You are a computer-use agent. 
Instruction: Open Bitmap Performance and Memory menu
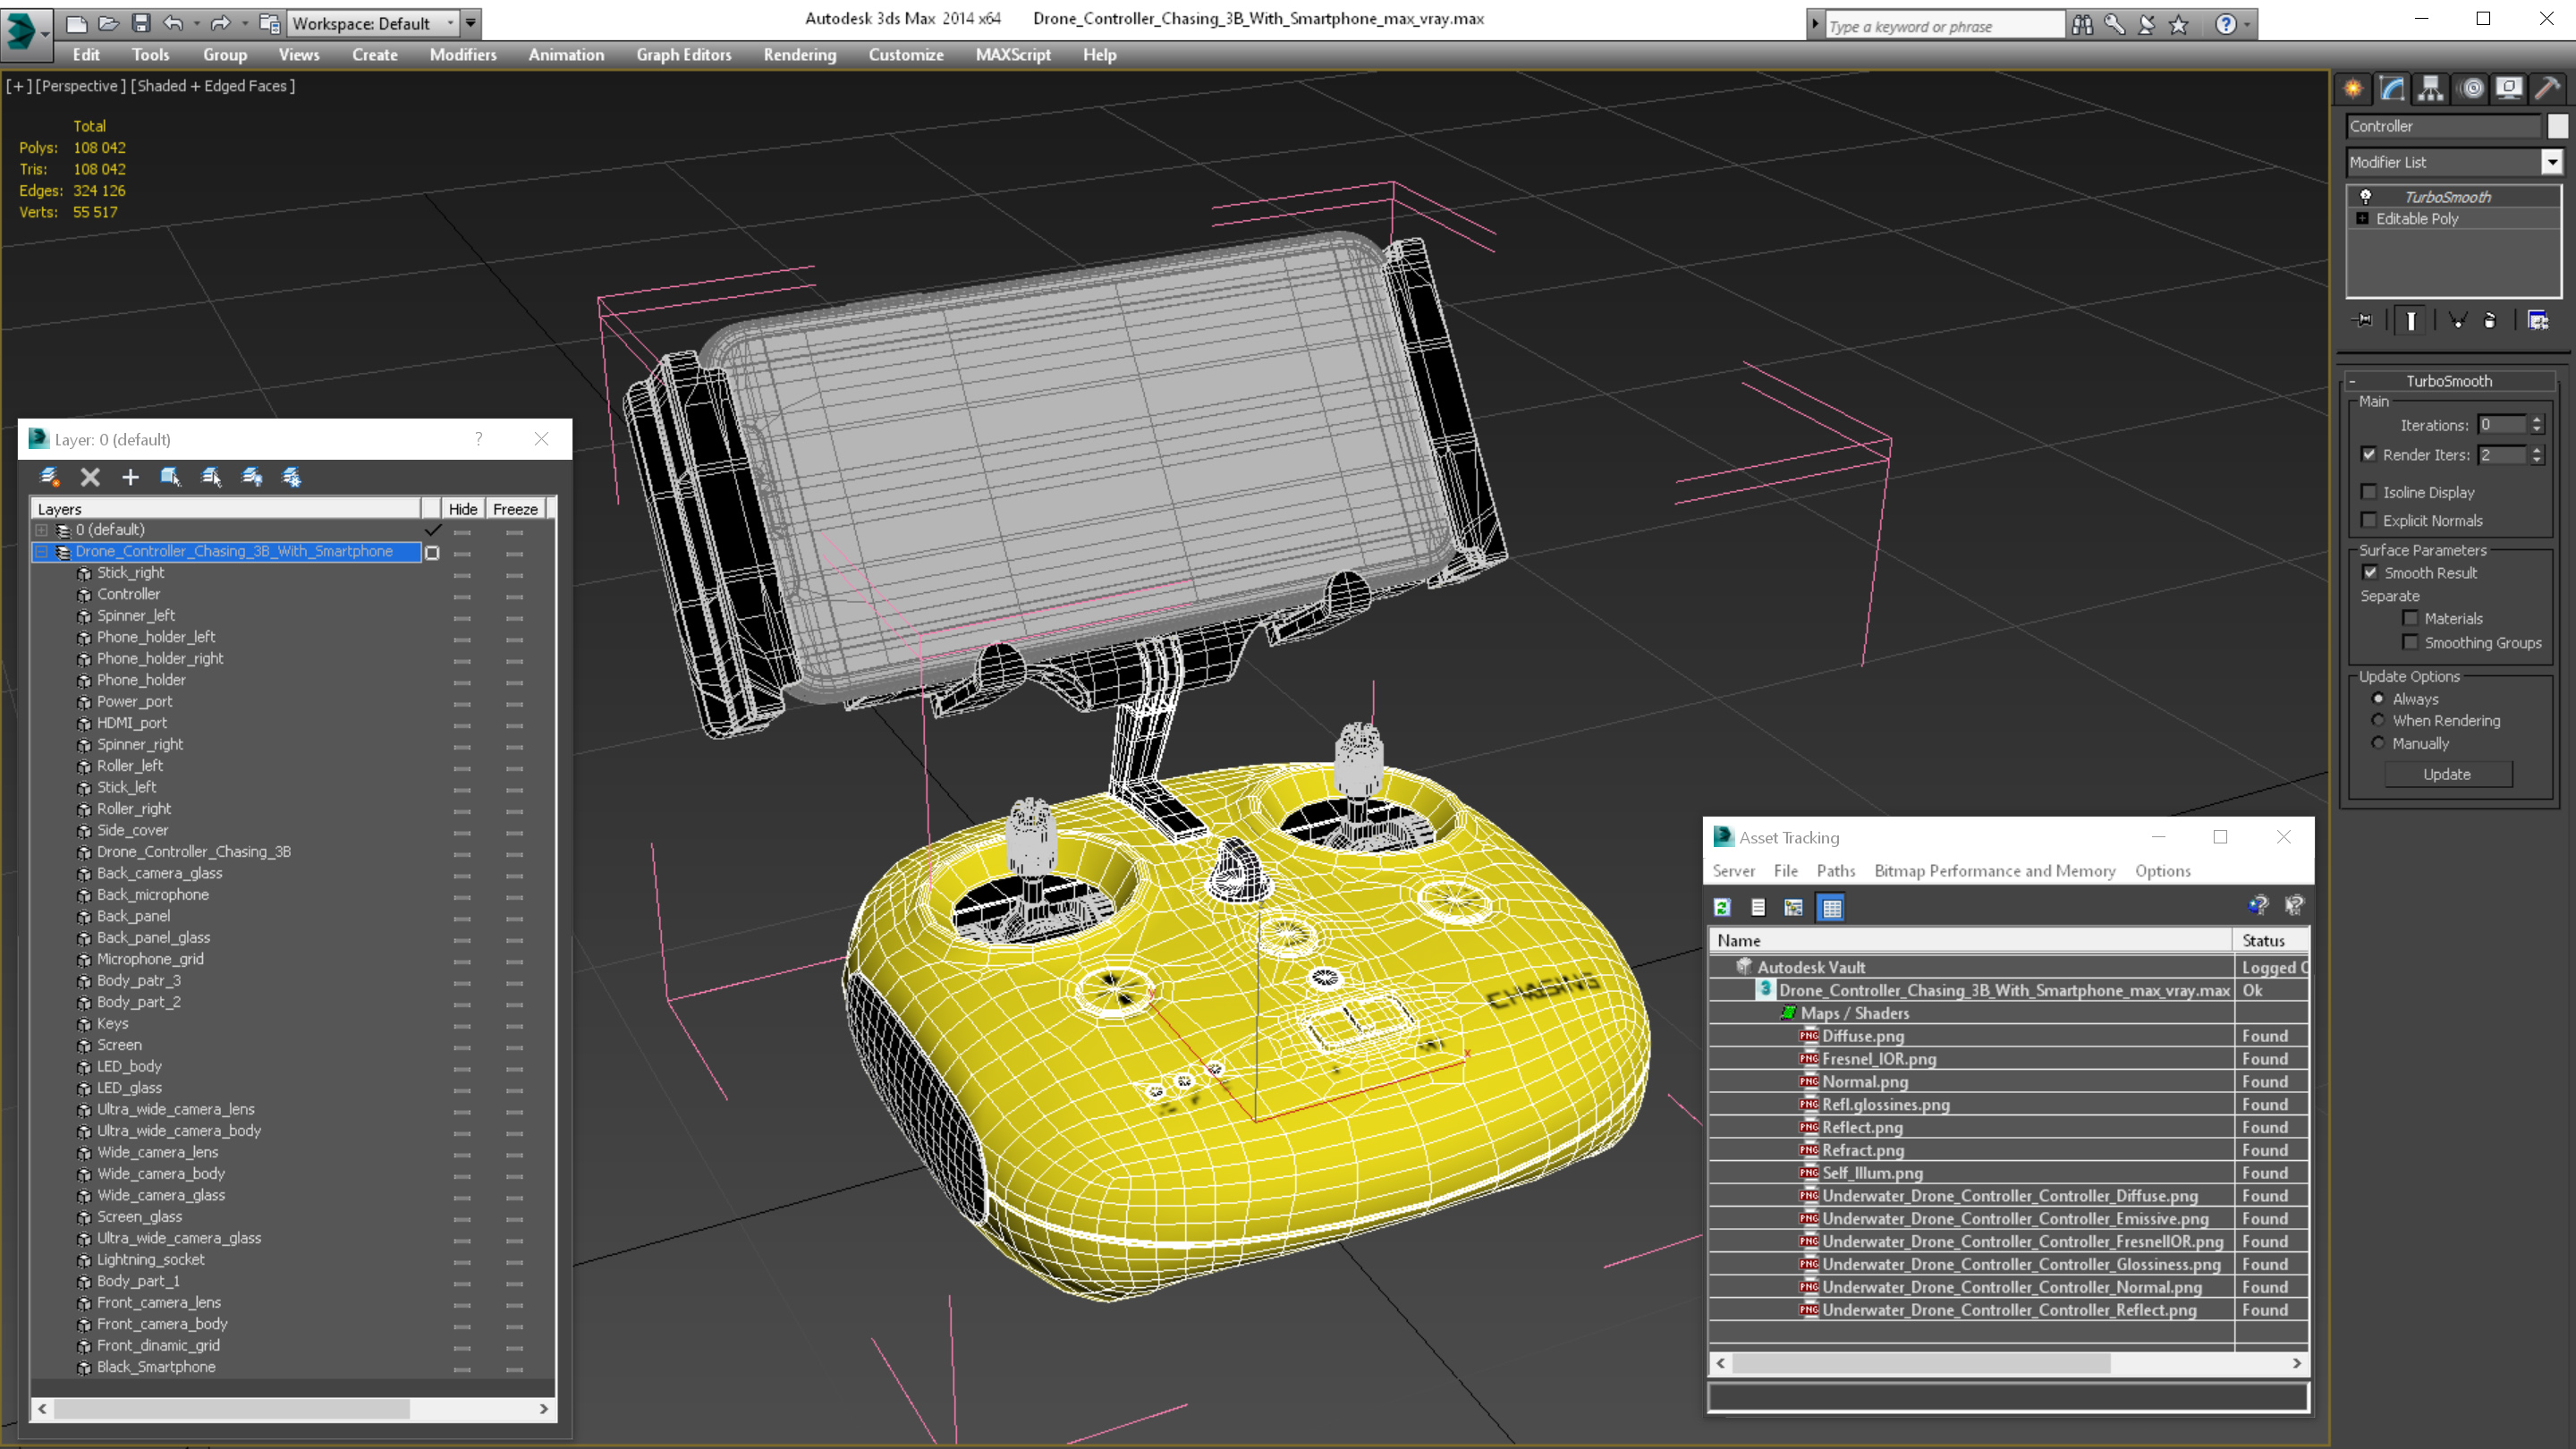pos(1995,870)
